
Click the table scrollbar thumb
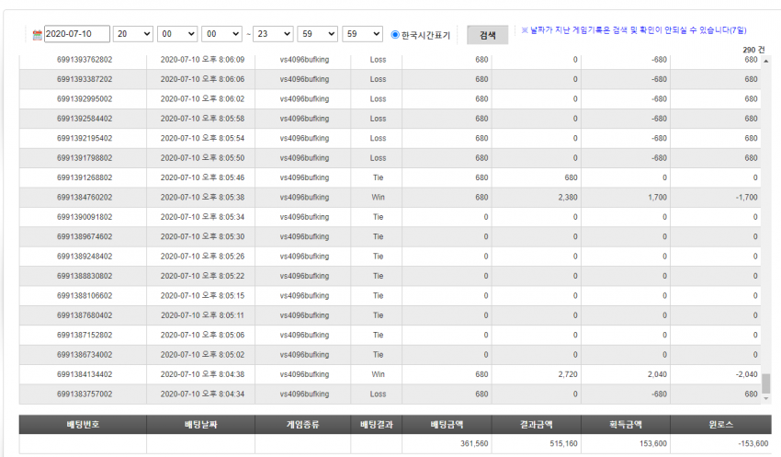pos(766,383)
